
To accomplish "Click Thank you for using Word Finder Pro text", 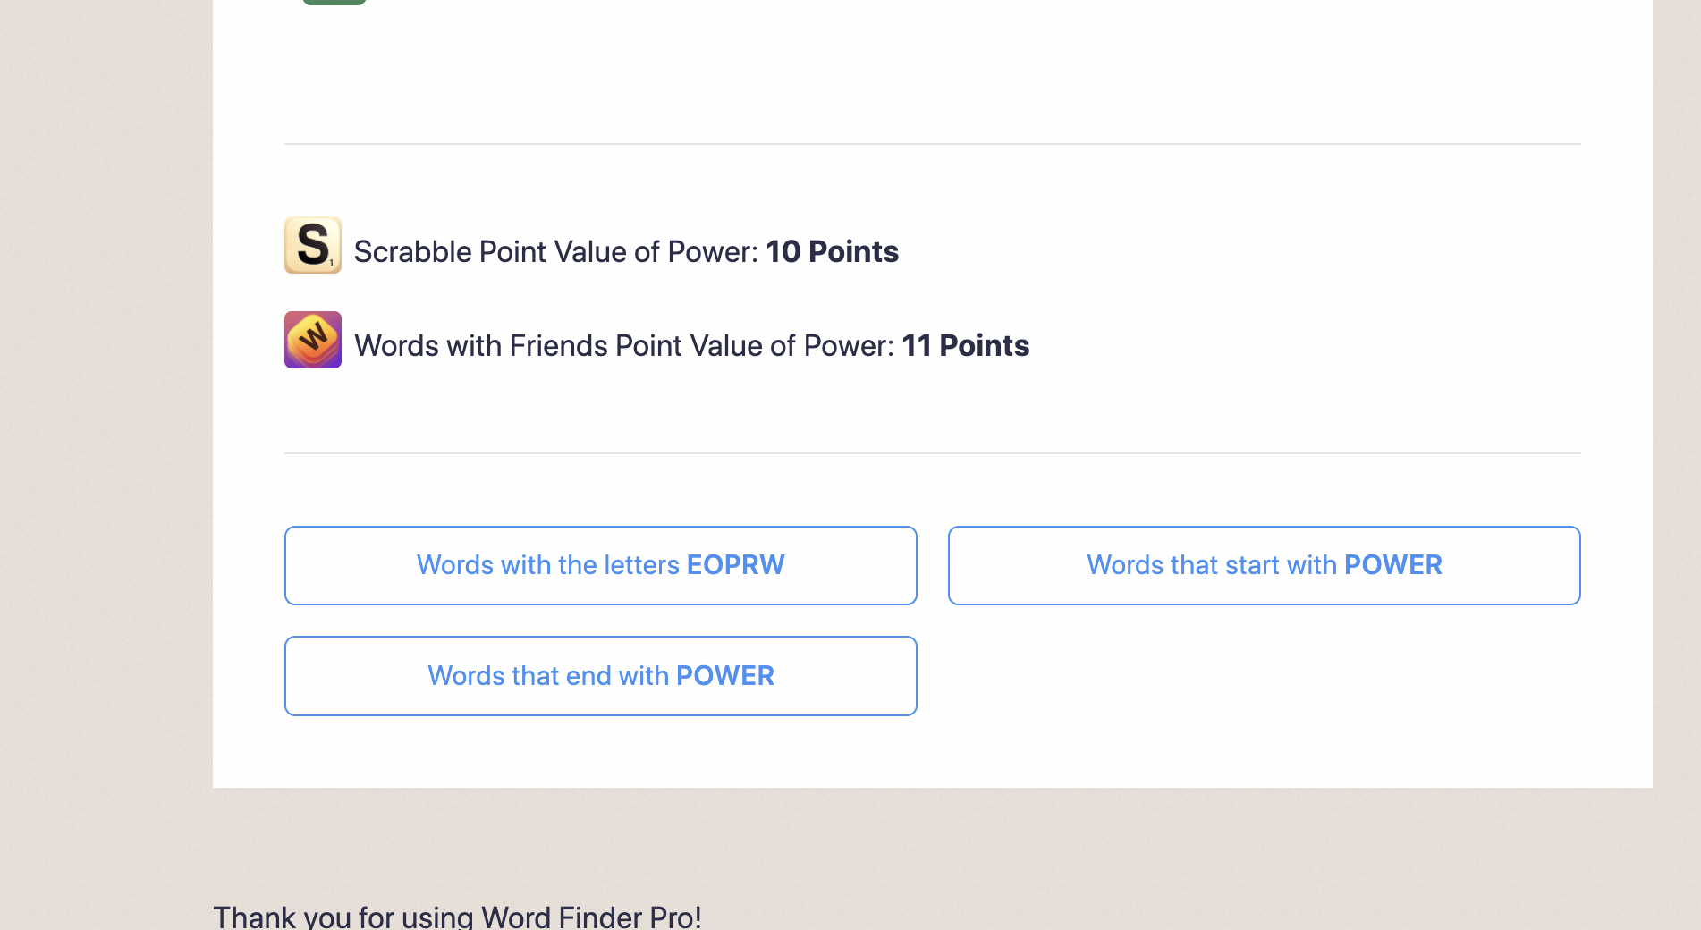I will point(457,917).
